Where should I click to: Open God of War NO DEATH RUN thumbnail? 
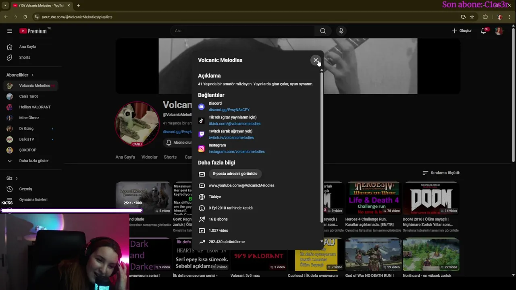tap(374, 255)
